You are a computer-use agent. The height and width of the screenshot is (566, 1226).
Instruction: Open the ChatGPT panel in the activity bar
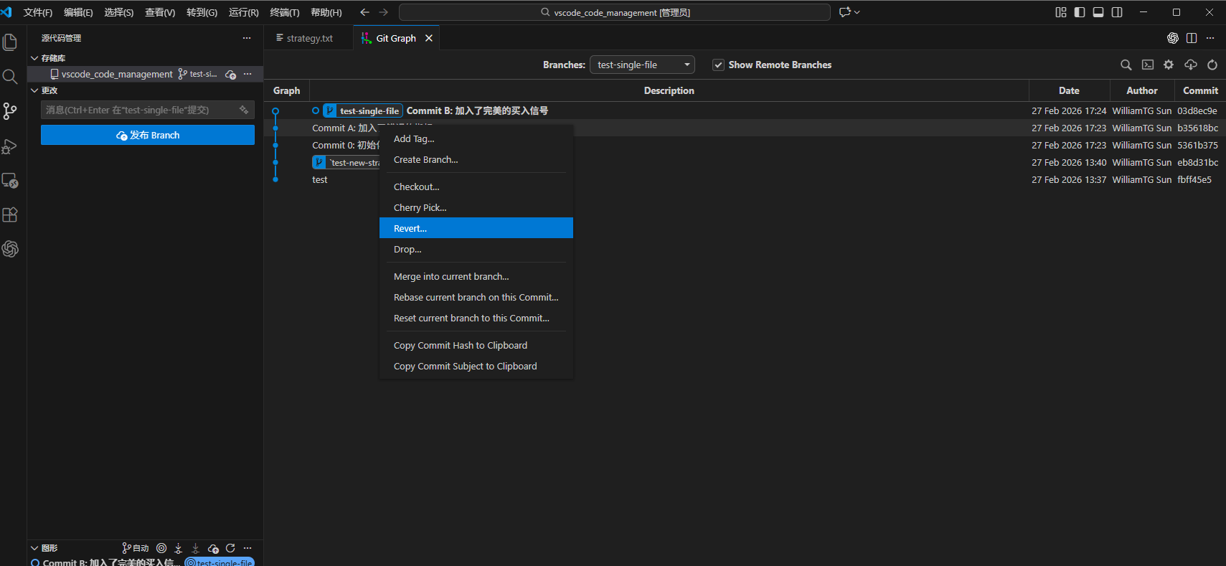point(10,249)
